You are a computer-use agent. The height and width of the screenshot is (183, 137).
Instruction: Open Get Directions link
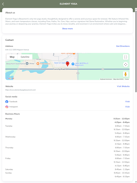pos(123,46)
